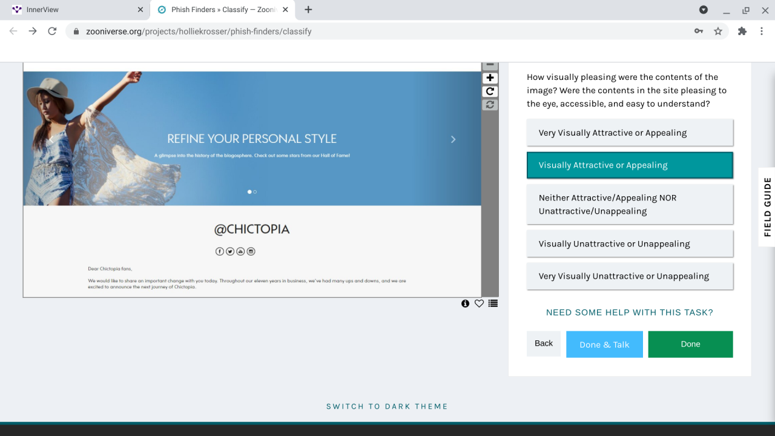Open Chrome extensions puzzle icon
The image size is (775, 436).
[742, 31]
